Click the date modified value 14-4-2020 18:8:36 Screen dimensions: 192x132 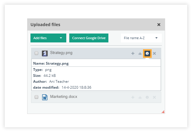click(x=76, y=88)
